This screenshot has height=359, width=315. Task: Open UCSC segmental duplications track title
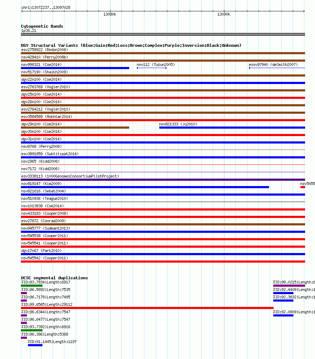tap(55, 278)
